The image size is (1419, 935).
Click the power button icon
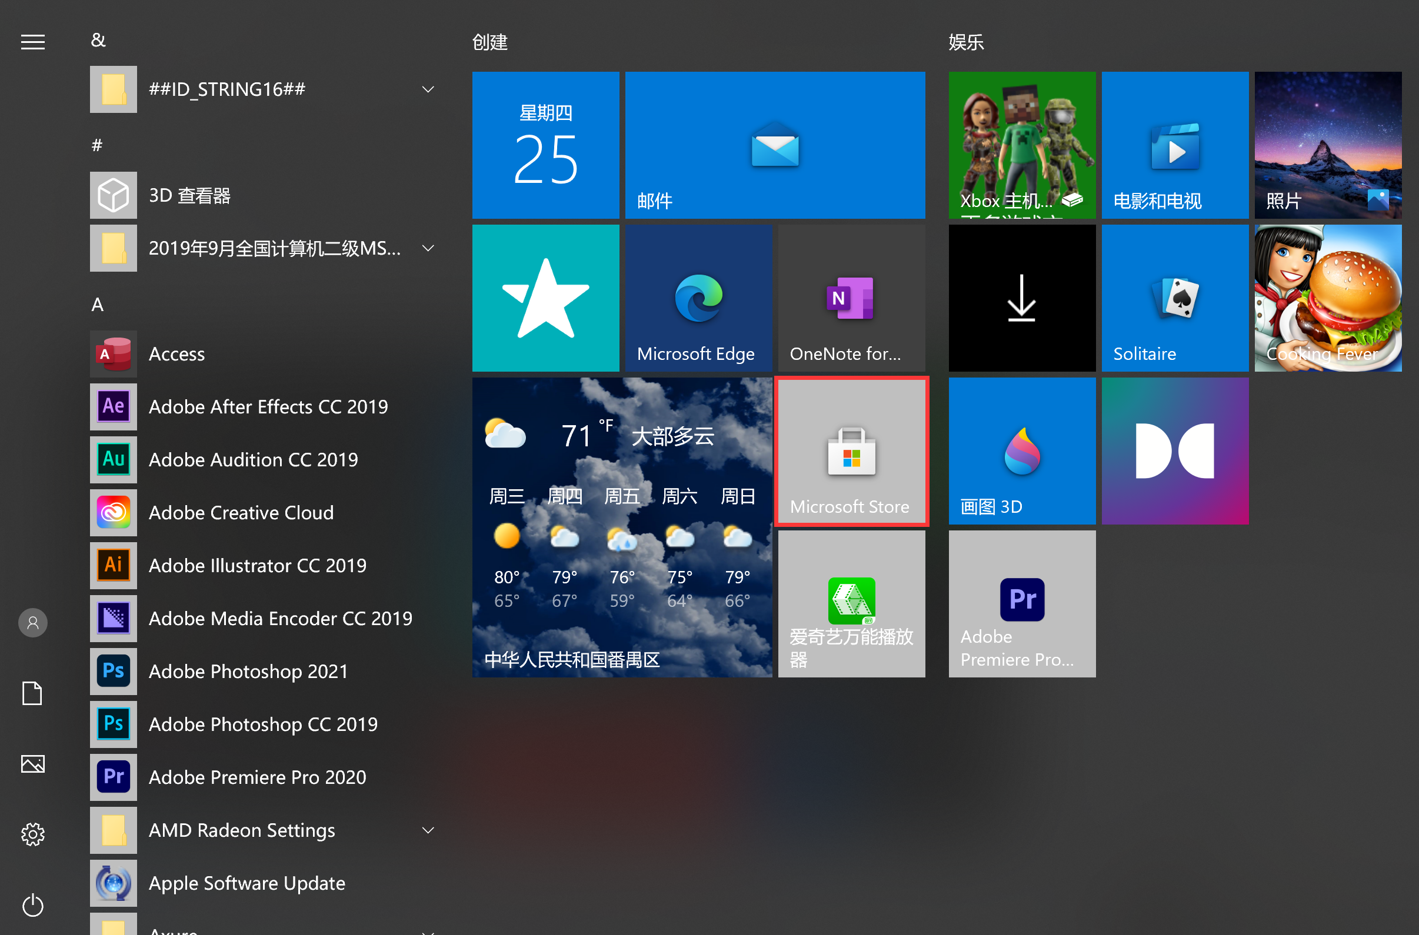pos(33,904)
